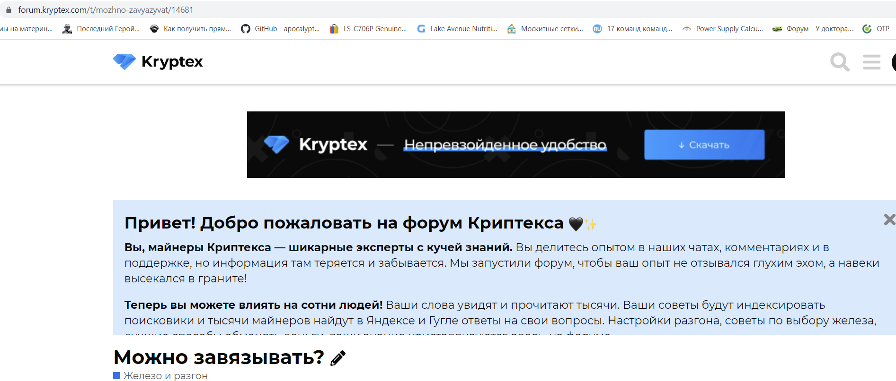Click the Kryptex diamond logo in header
896x381 pixels.
(124, 61)
